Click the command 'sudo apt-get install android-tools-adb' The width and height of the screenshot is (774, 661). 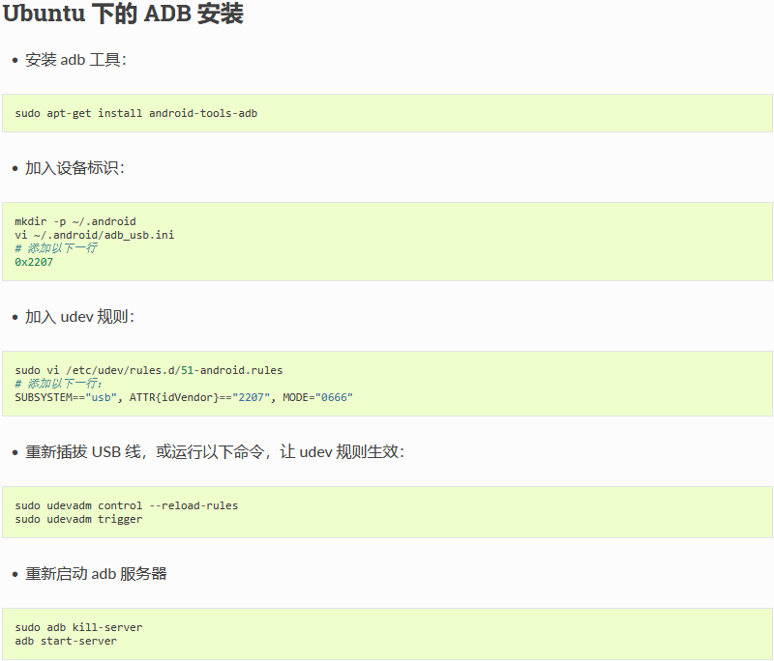click(136, 113)
